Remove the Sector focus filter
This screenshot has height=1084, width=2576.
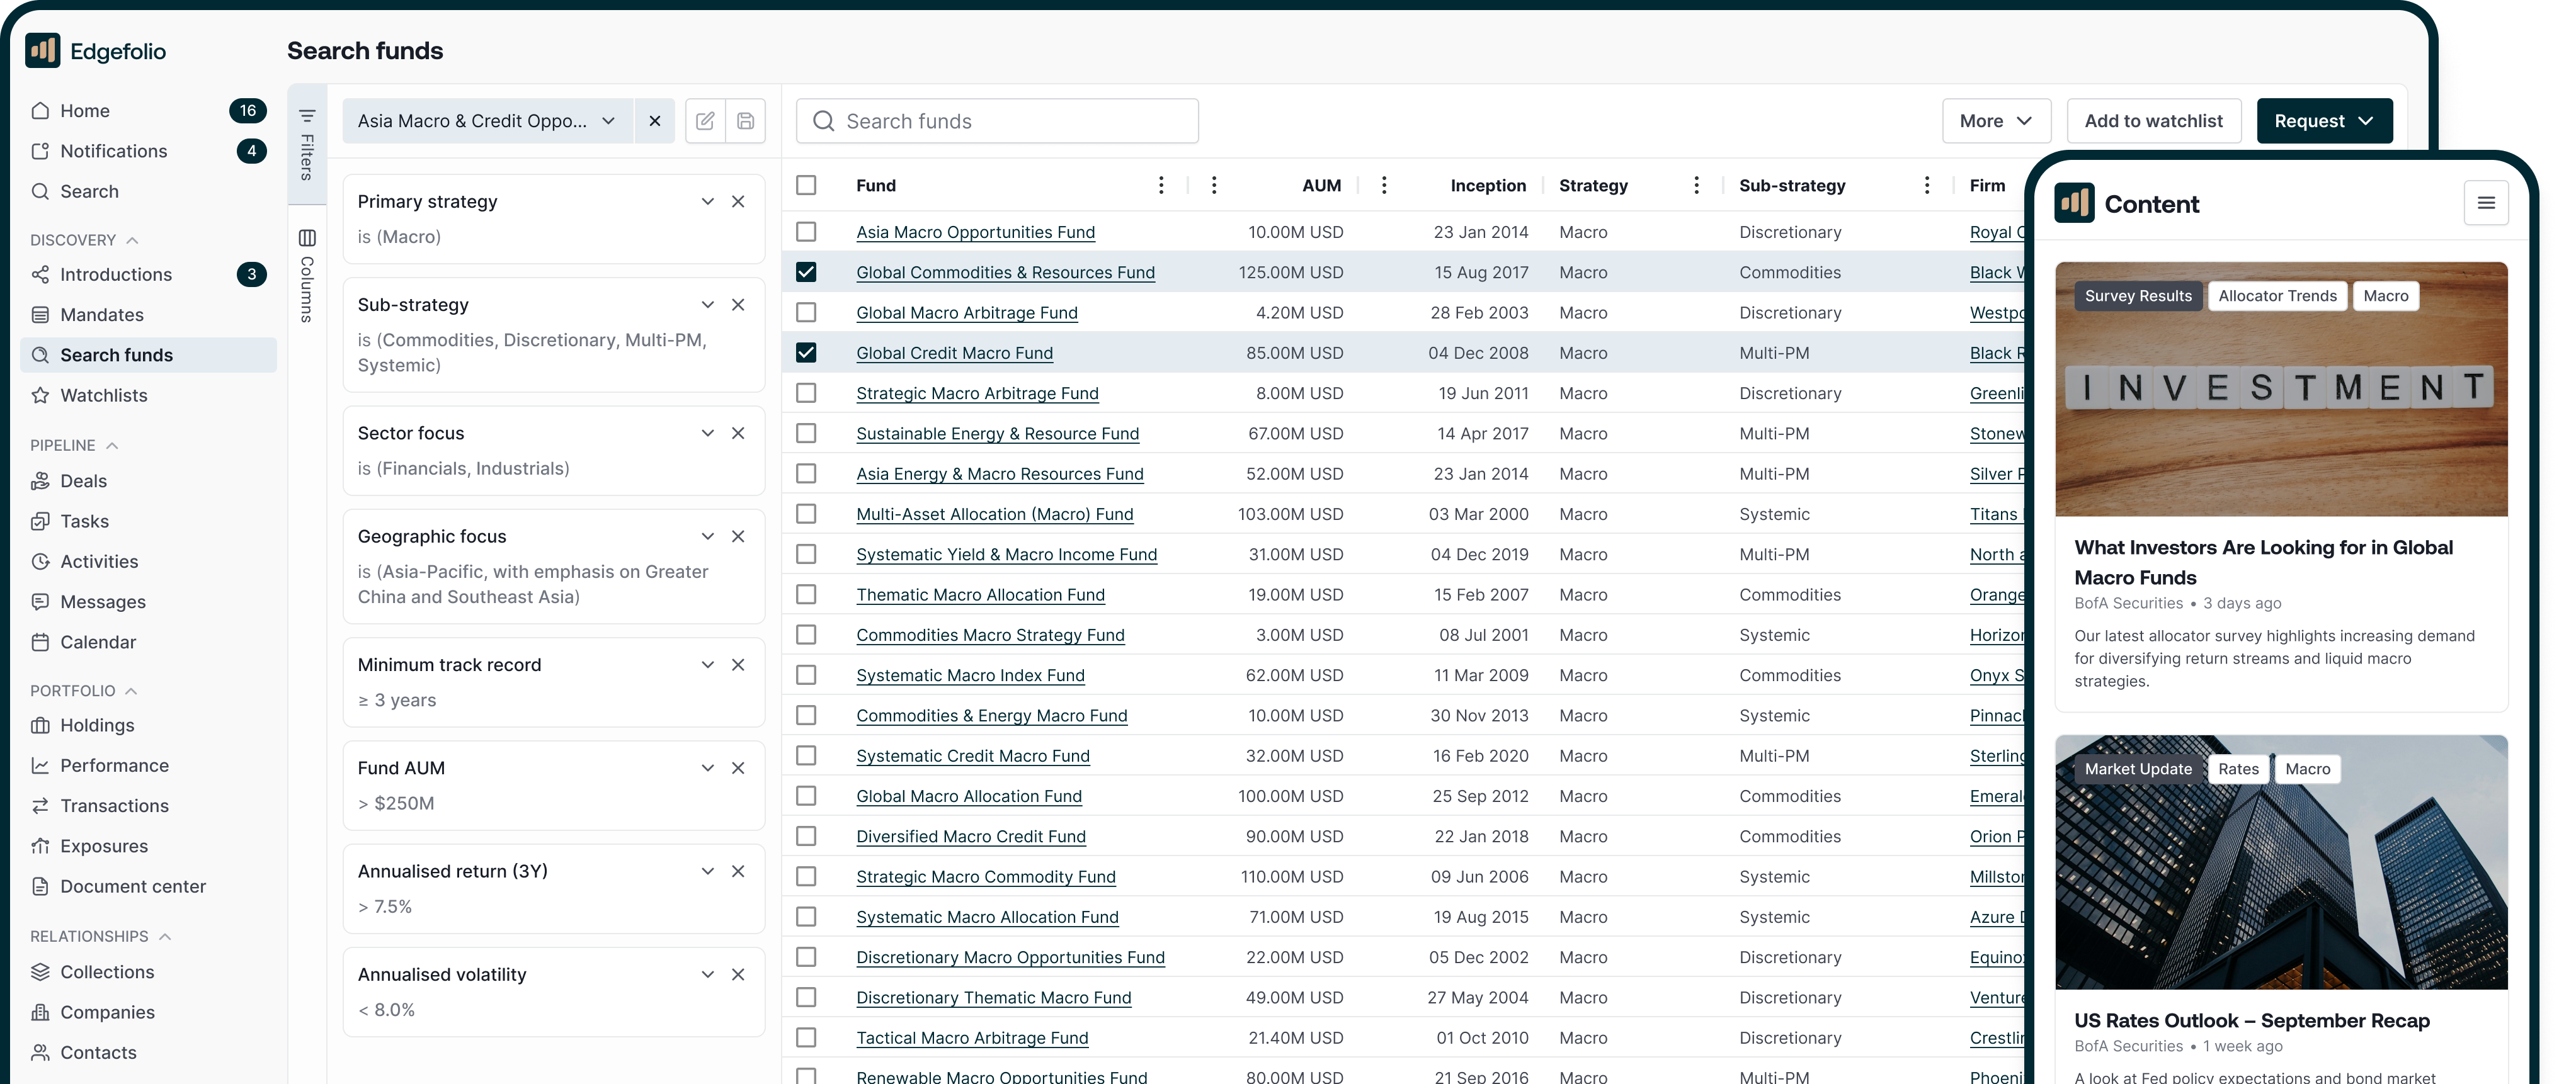click(738, 432)
